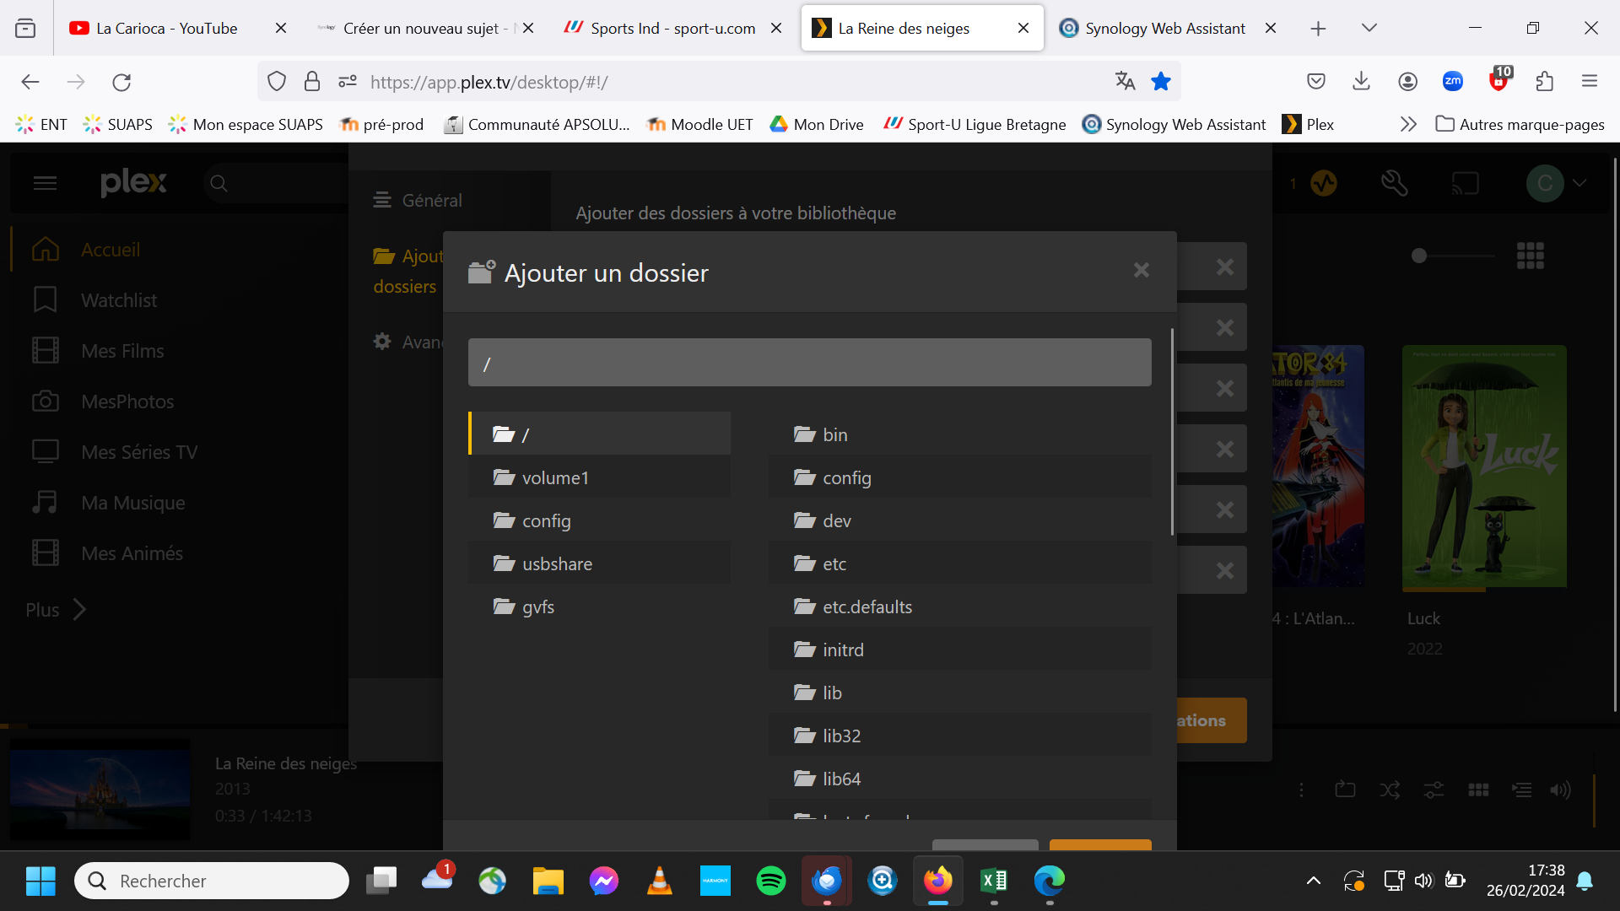Select the Général settings tab
This screenshot has height=911, width=1620.
(x=418, y=200)
